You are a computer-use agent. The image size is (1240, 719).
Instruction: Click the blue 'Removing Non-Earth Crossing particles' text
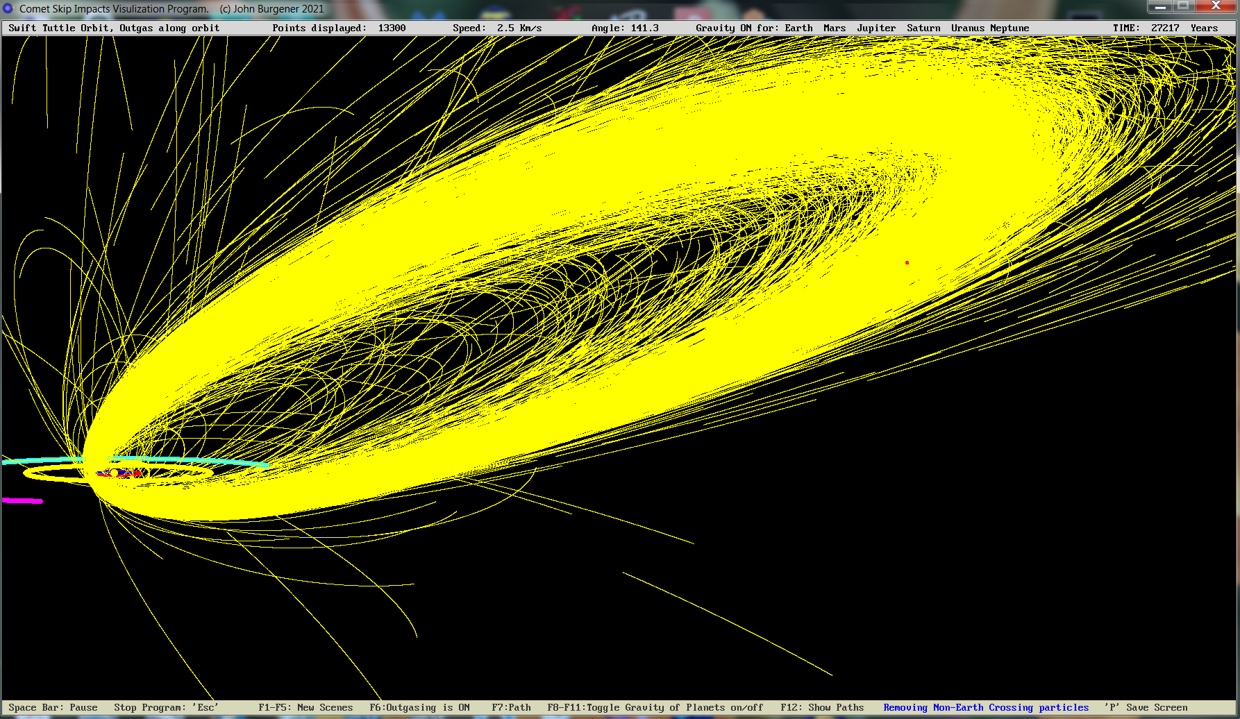point(986,707)
